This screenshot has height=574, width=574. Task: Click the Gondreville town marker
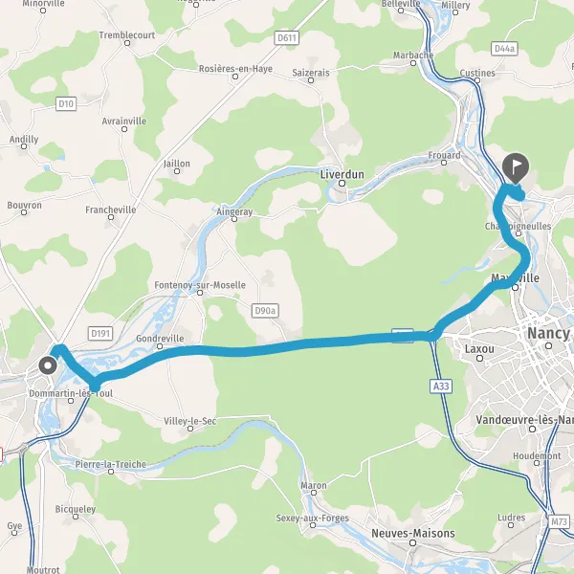point(160,346)
